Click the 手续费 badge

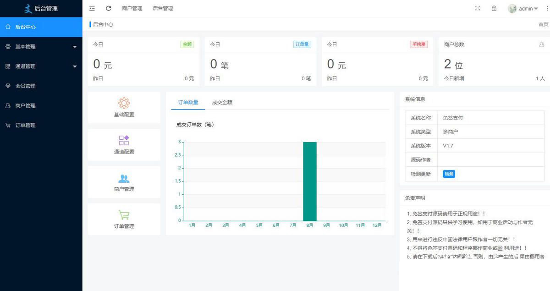tap(419, 44)
